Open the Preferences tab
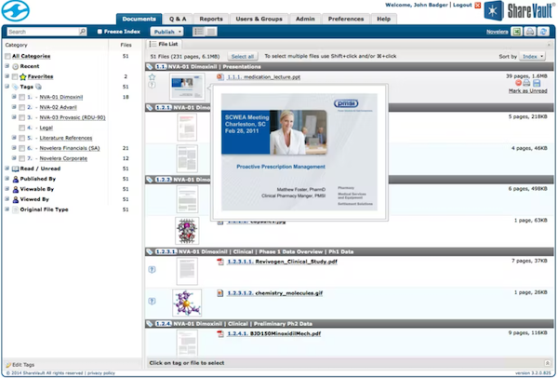Viewport: 558px width, 378px height. coord(346,19)
